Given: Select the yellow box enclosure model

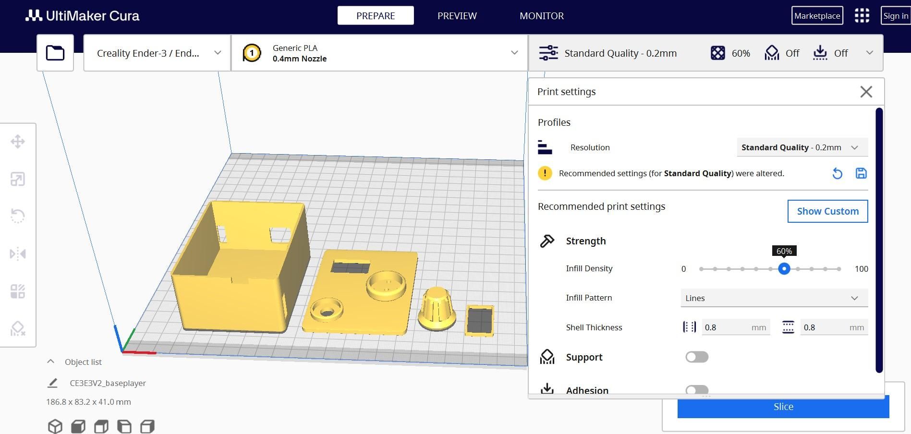Looking at the screenshot, I should [x=240, y=266].
